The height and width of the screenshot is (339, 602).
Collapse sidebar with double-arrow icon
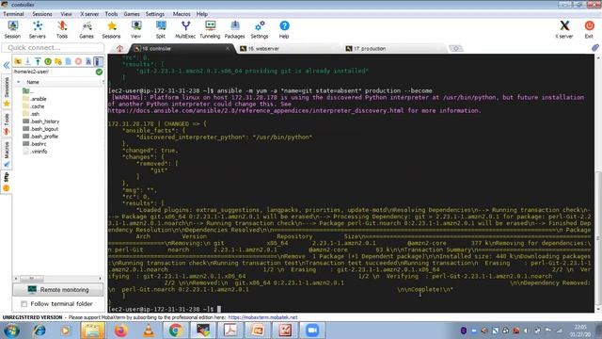point(7,66)
